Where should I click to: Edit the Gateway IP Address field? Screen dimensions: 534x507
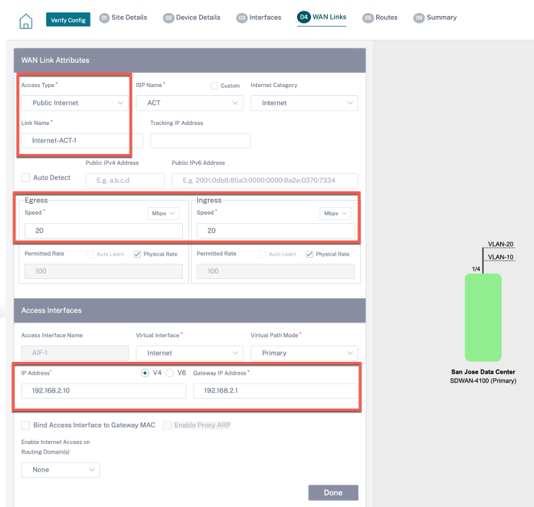coord(276,391)
